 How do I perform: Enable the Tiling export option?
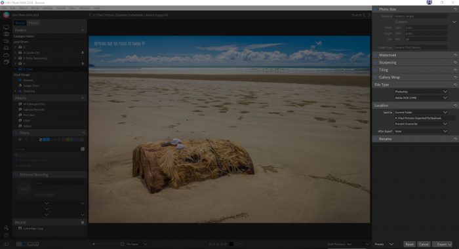376,70
